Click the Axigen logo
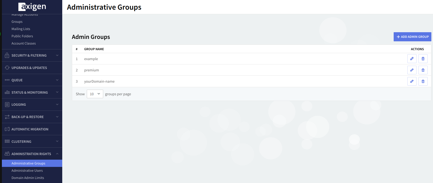Viewport: 433px width, 183px height. coord(32,6)
